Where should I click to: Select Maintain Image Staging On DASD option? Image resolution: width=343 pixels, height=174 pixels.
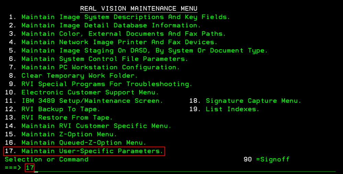(x=138, y=50)
